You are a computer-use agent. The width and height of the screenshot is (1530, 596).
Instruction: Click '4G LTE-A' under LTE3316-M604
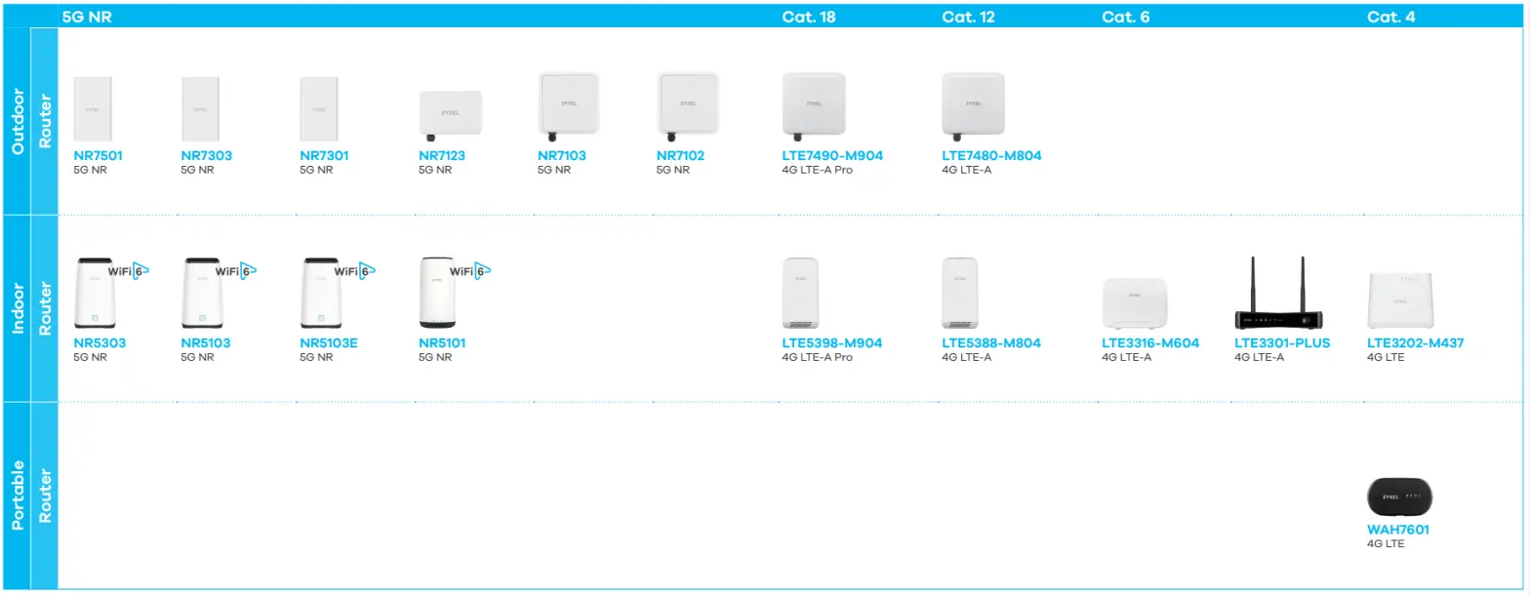click(1127, 358)
